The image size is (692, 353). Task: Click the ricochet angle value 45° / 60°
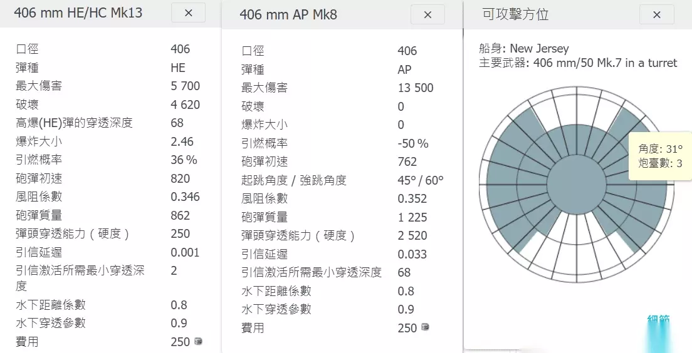click(x=420, y=180)
